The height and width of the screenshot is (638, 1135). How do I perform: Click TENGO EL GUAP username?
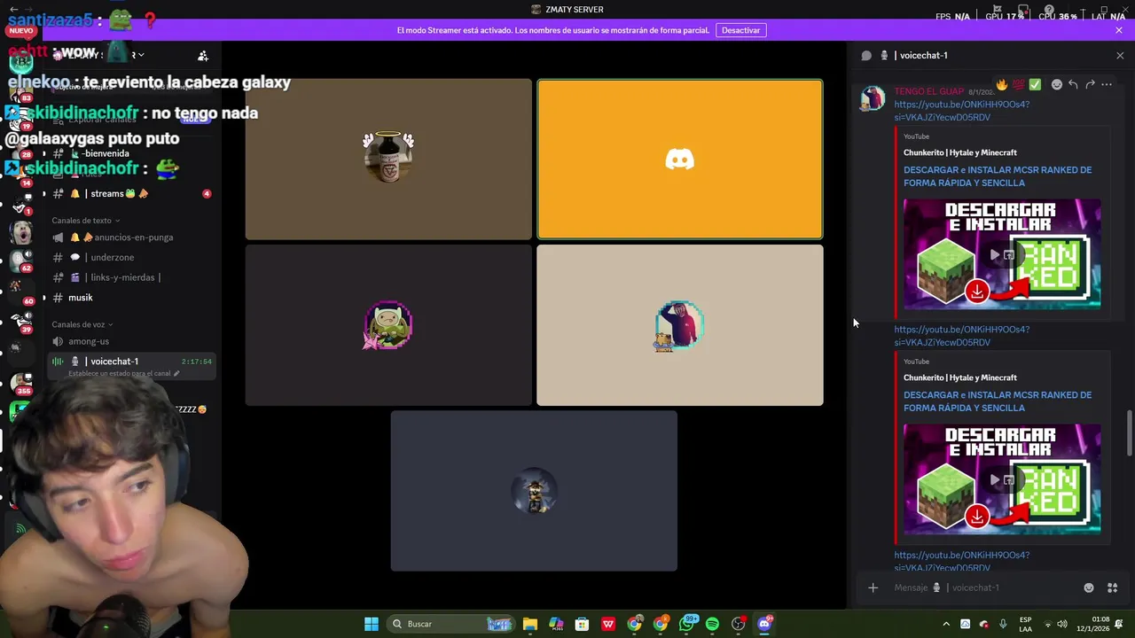pyautogui.click(x=928, y=91)
